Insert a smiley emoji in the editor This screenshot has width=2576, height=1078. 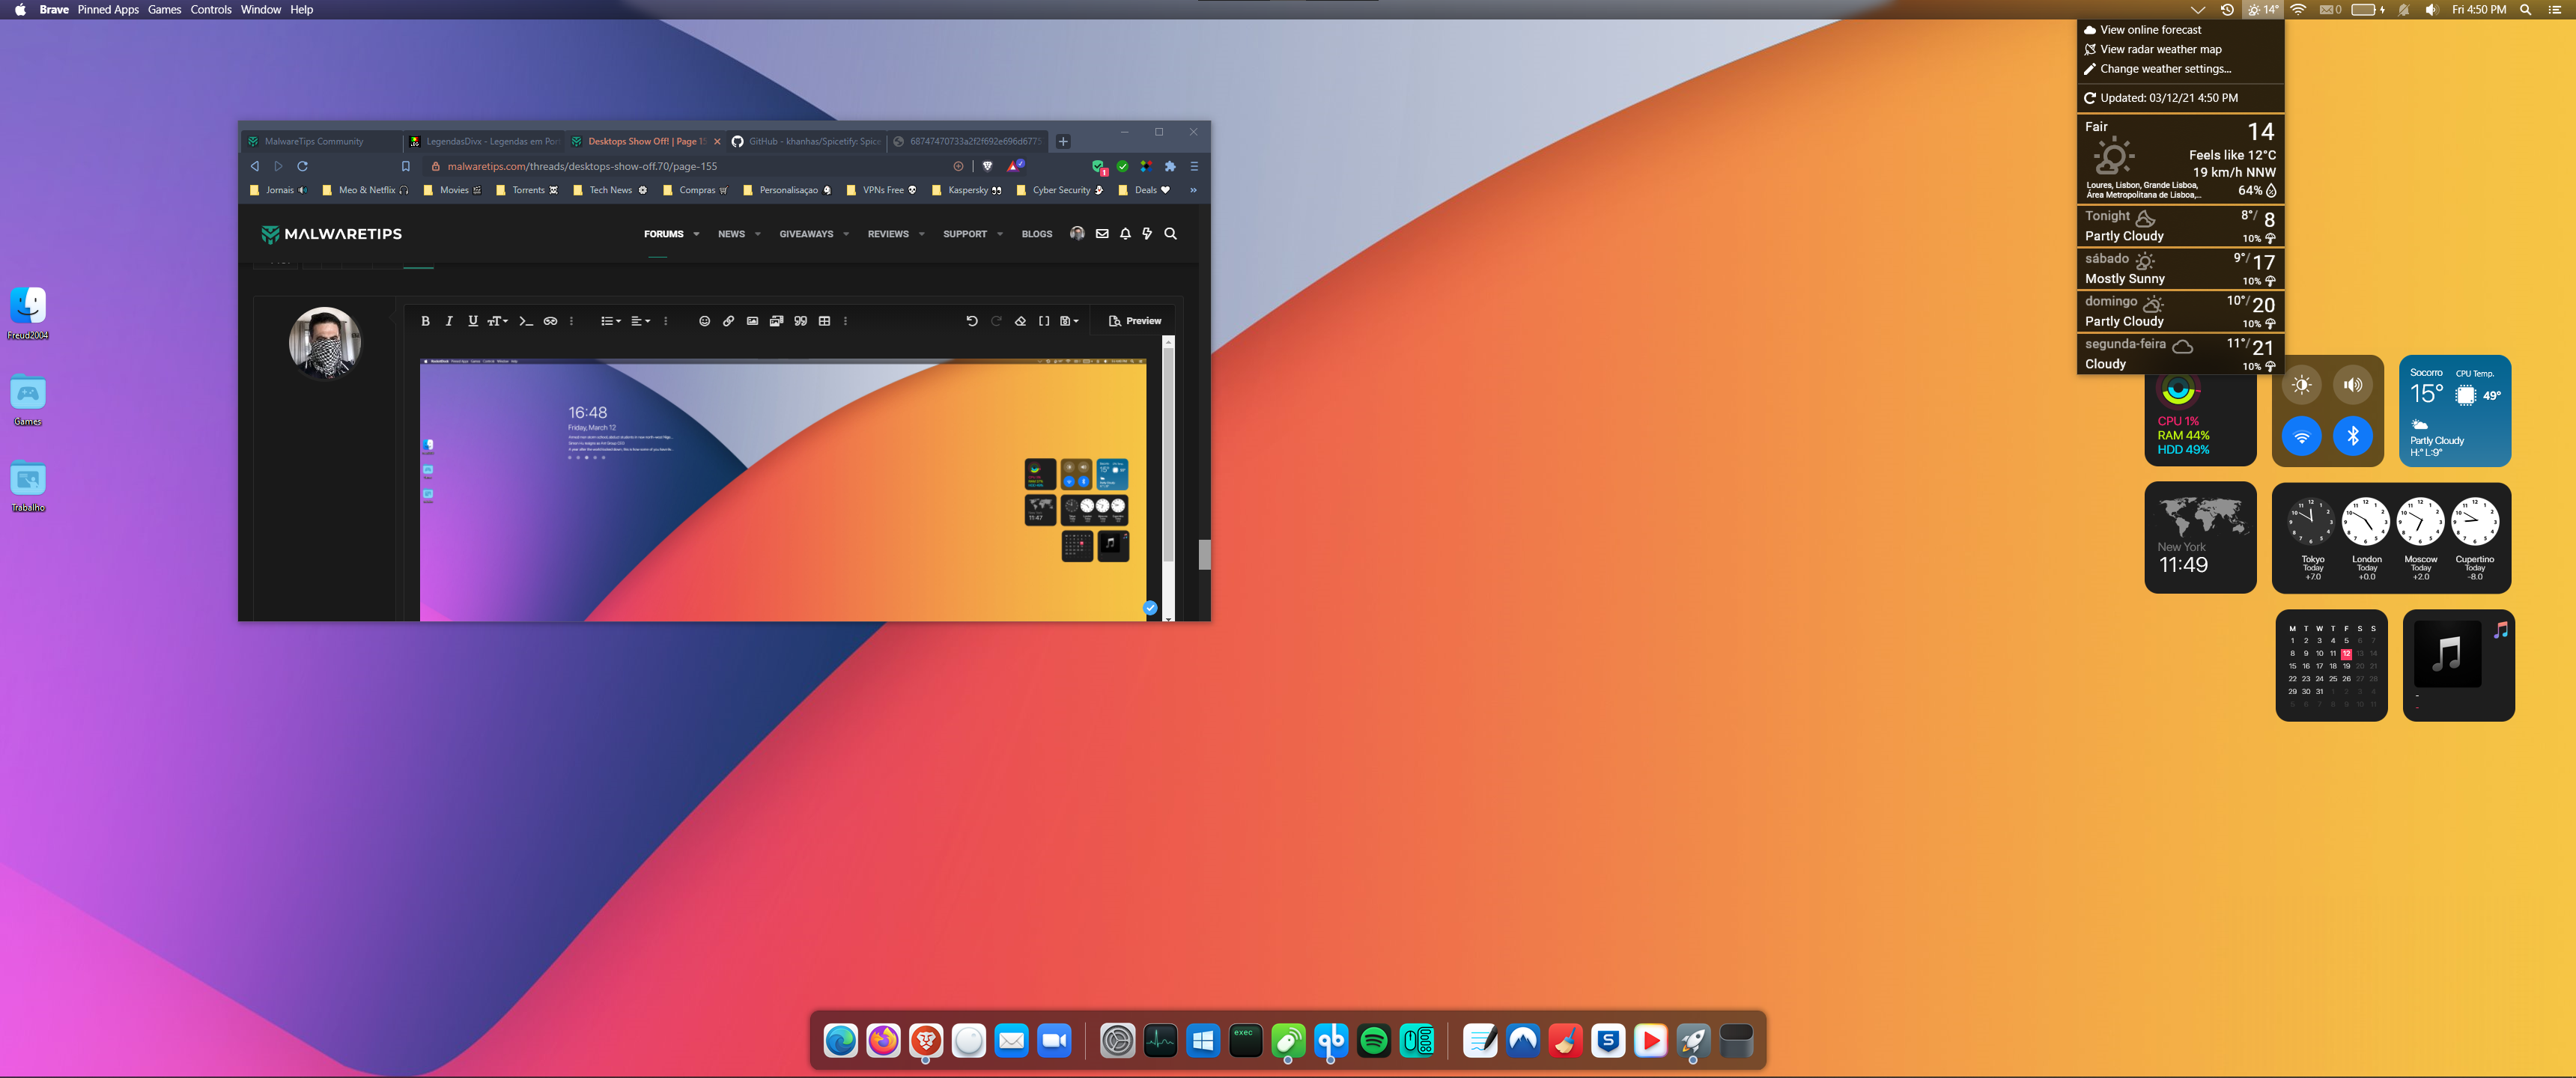click(704, 321)
